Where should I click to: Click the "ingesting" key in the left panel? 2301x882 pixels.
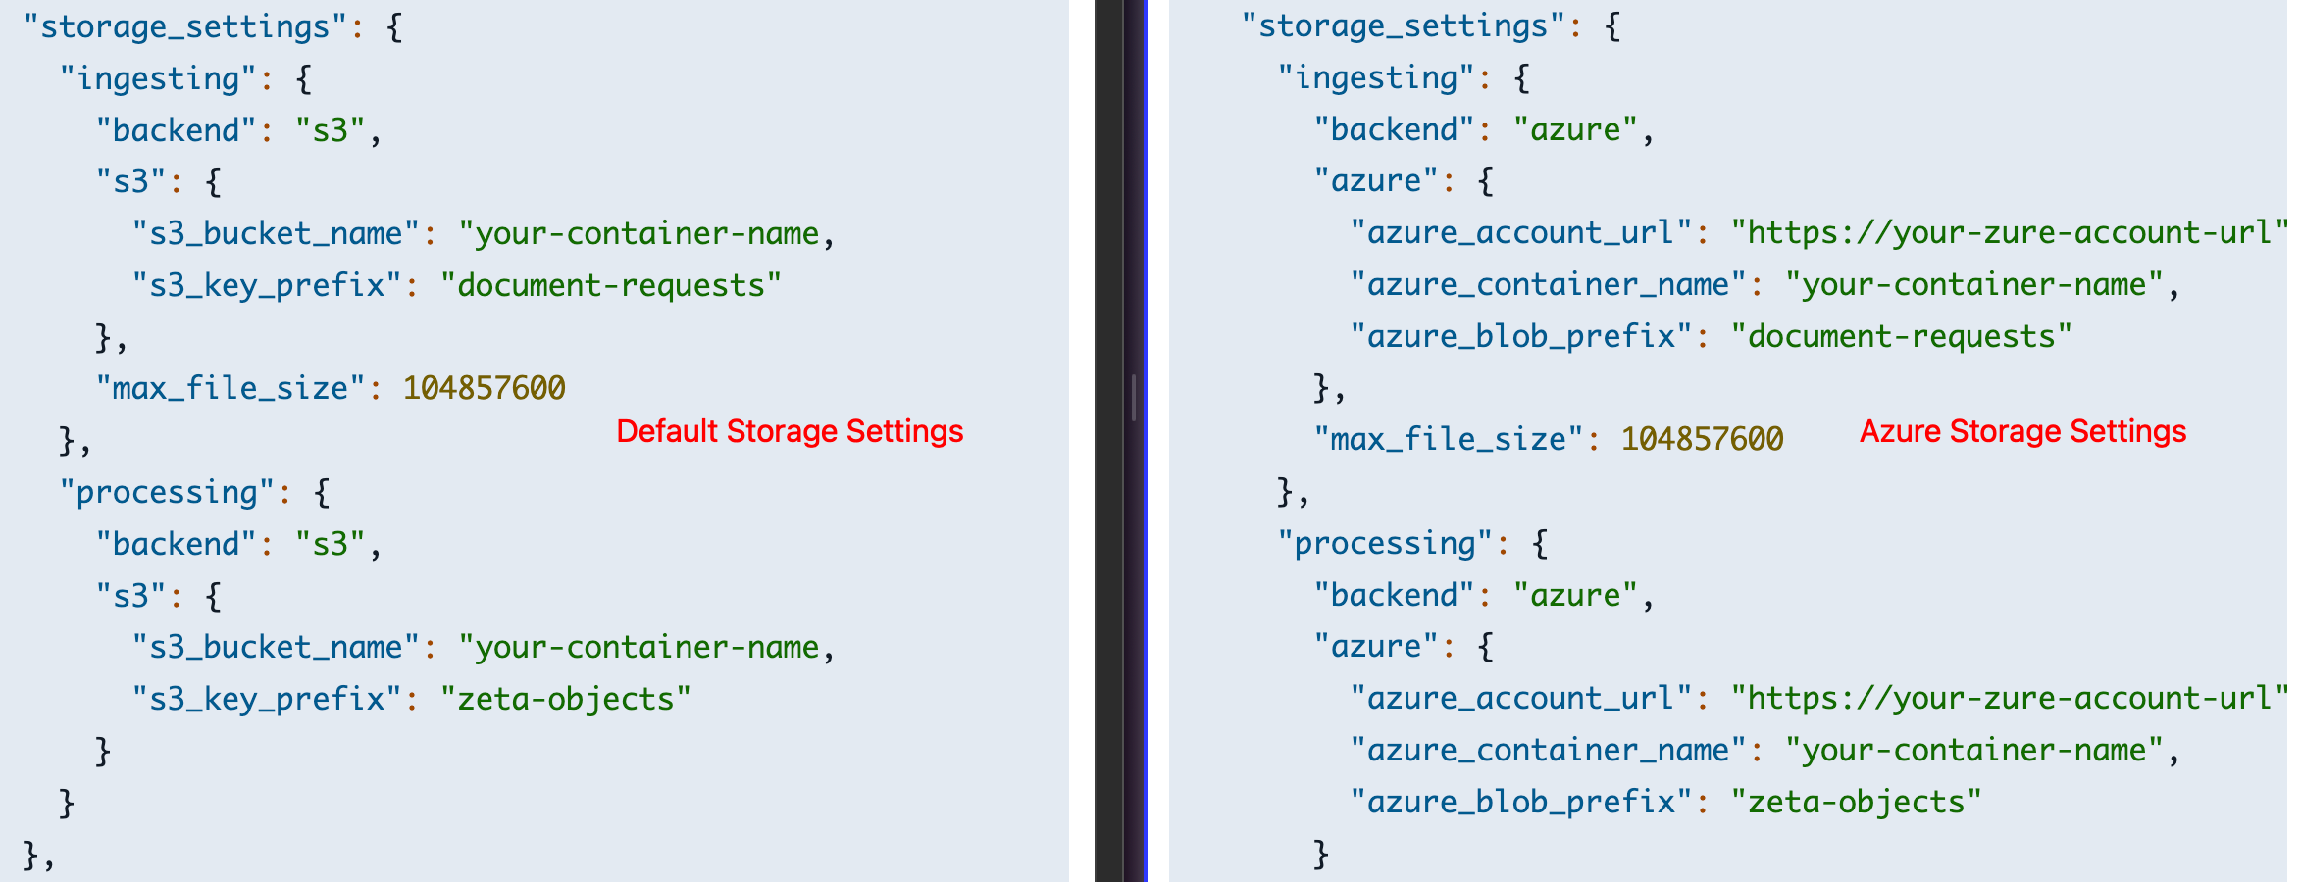coord(158,78)
